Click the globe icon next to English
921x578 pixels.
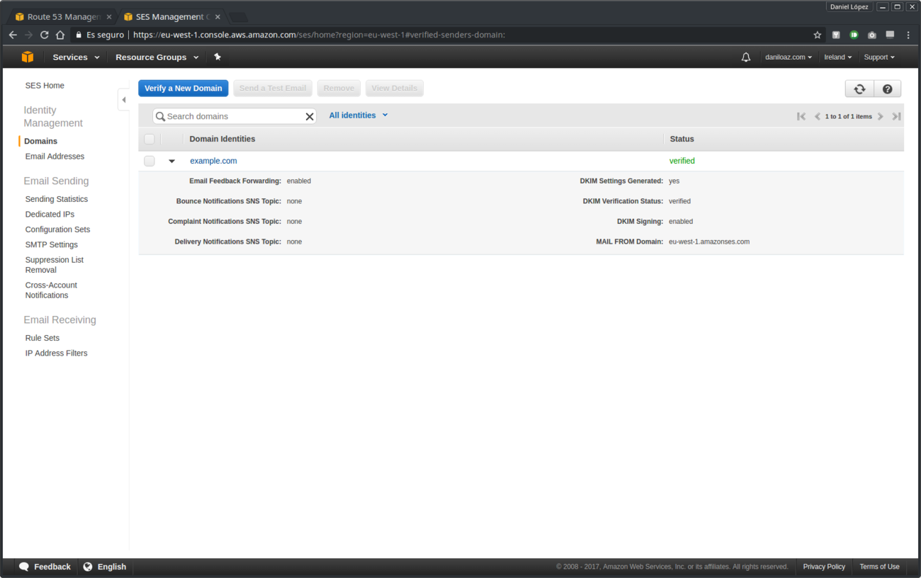88,567
